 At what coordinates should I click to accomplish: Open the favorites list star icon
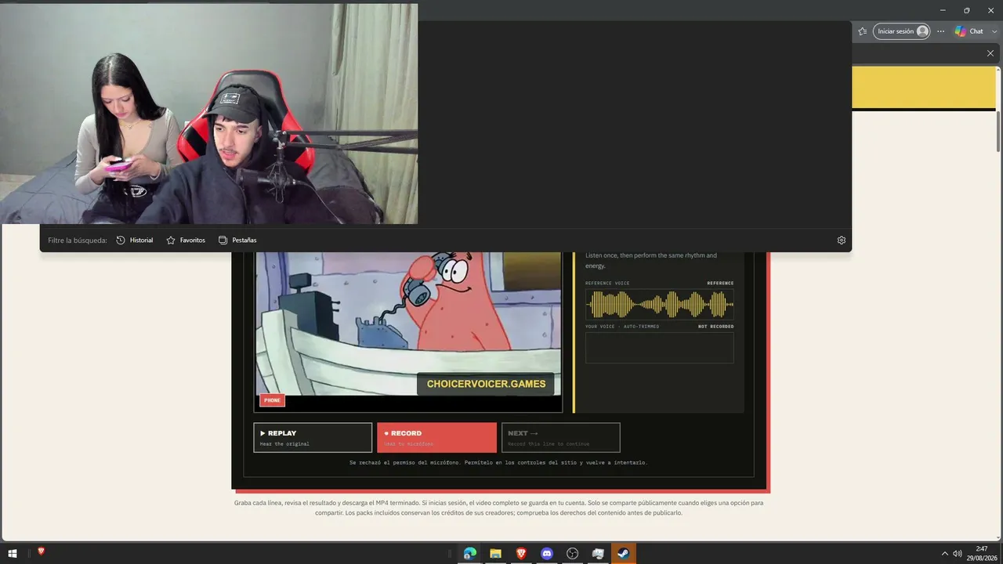pyautogui.click(x=863, y=31)
